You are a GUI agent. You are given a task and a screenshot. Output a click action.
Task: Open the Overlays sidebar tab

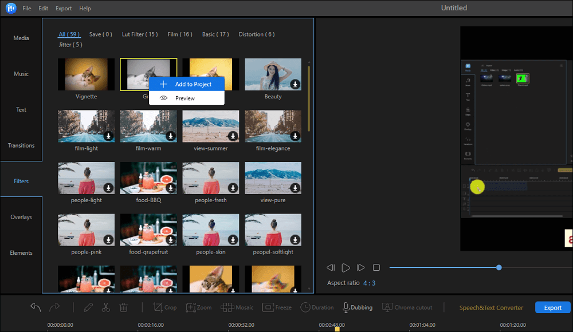[x=21, y=217]
